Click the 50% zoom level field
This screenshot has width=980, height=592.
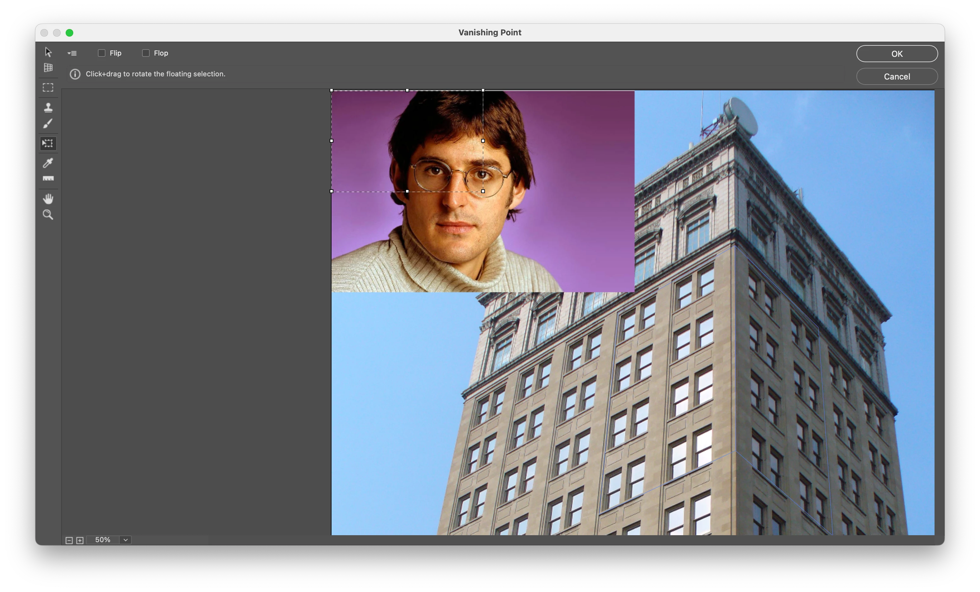[103, 540]
